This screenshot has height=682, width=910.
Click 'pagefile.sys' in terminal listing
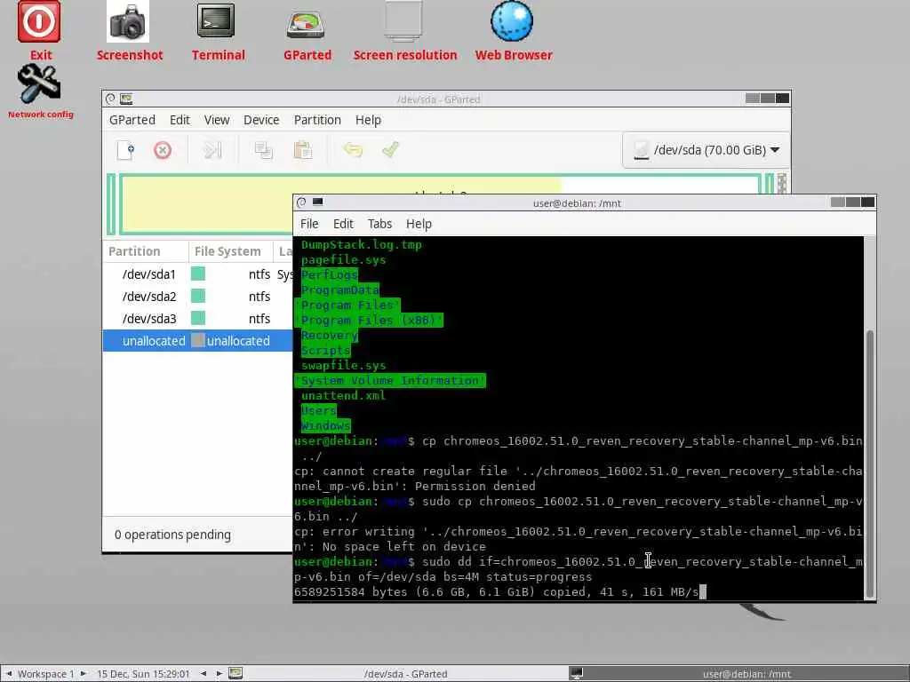(343, 260)
